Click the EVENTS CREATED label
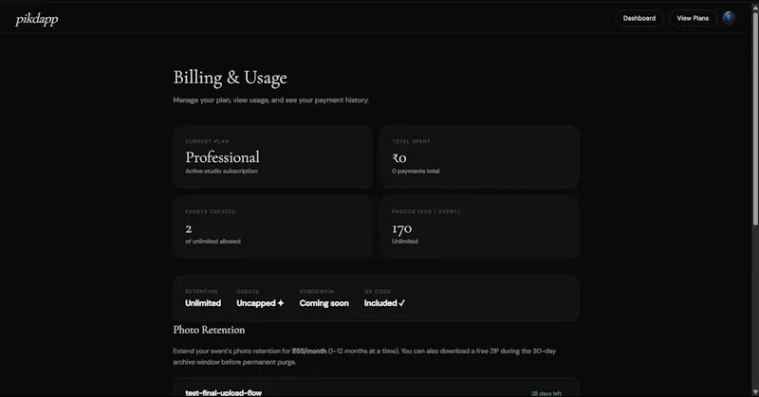The width and height of the screenshot is (759, 397). [x=211, y=212]
